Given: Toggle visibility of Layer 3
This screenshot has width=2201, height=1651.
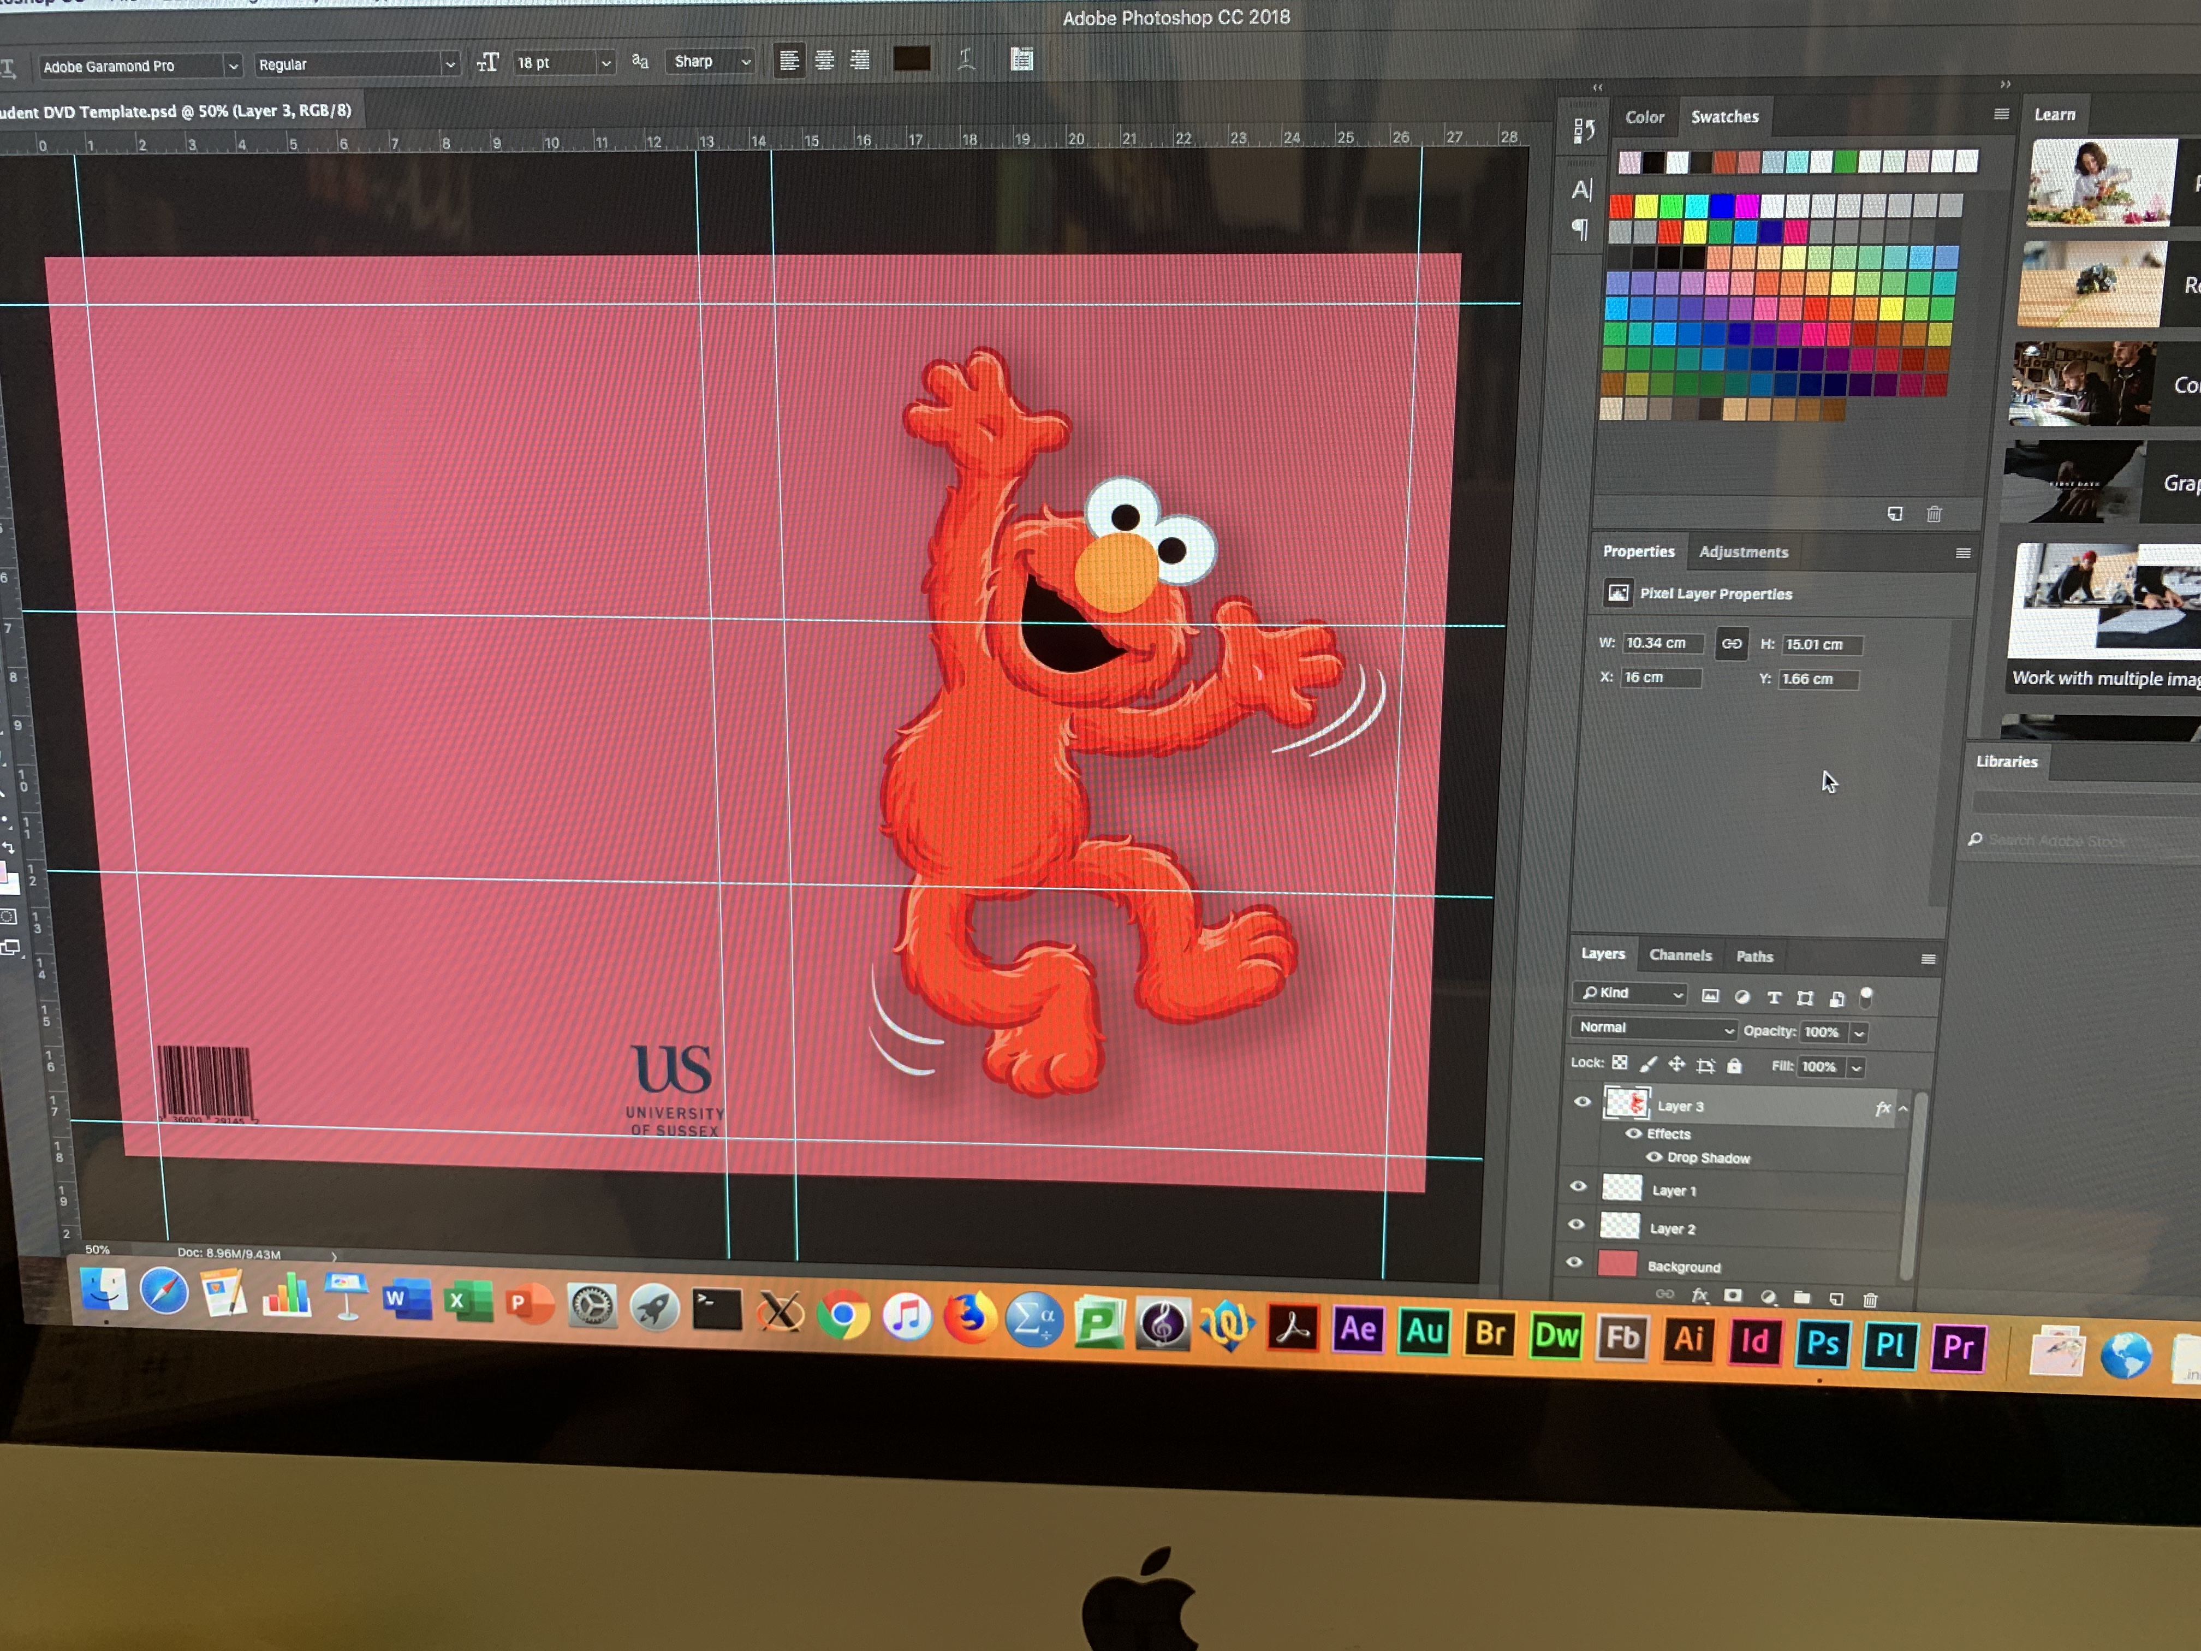Looking at the screenshot, I should [1582, 1103].
